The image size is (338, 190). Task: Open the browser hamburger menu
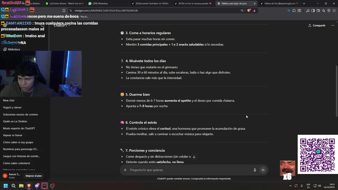(334, 11)
